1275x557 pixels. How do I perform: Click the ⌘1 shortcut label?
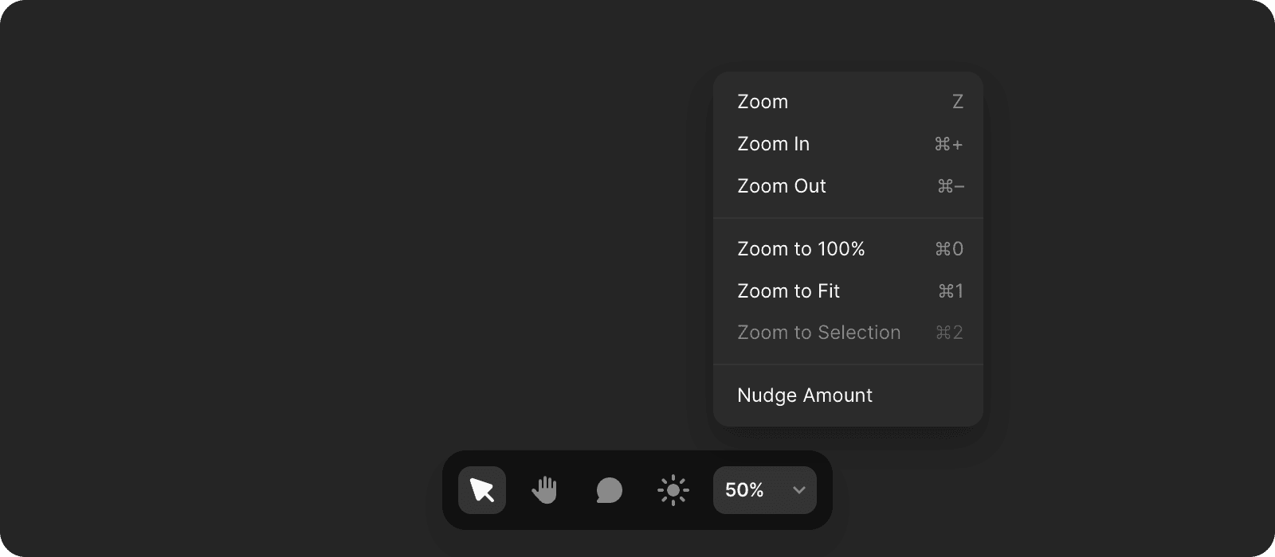pyautogui.click(x=951, y=291)
